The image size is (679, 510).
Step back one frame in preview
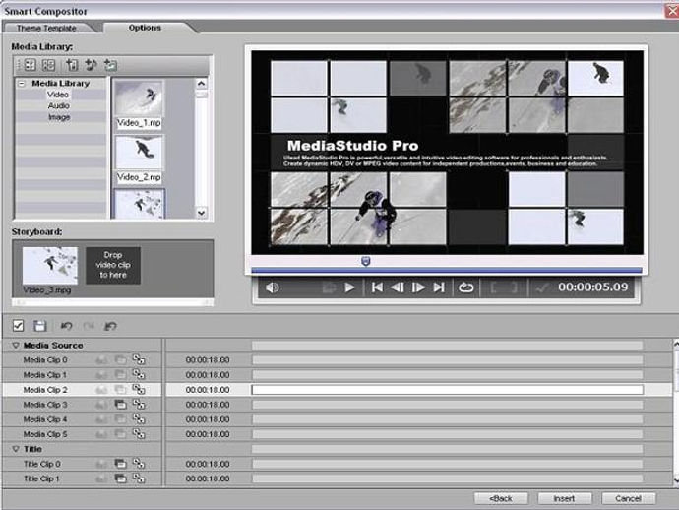tap(398, 287)
